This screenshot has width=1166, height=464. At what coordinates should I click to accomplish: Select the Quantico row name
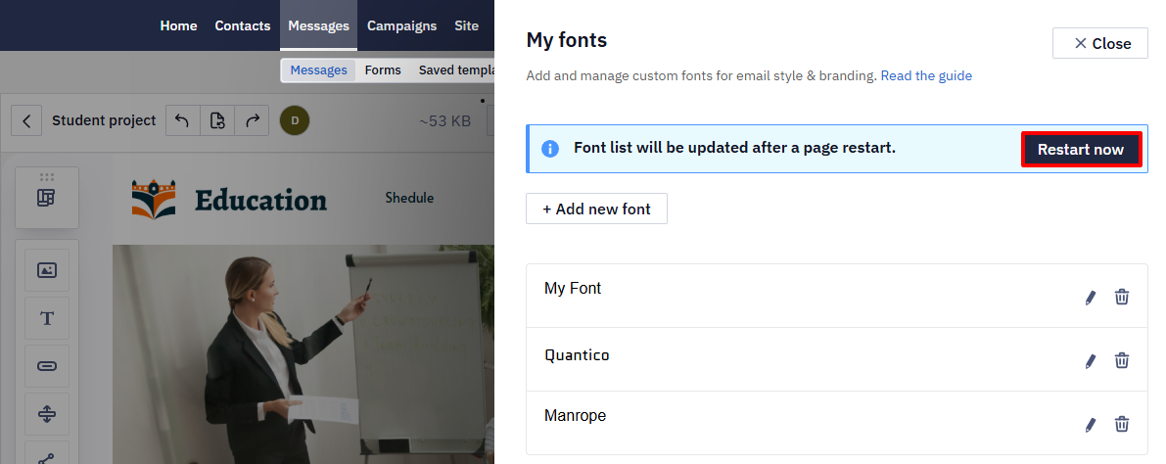click(577, 354)
